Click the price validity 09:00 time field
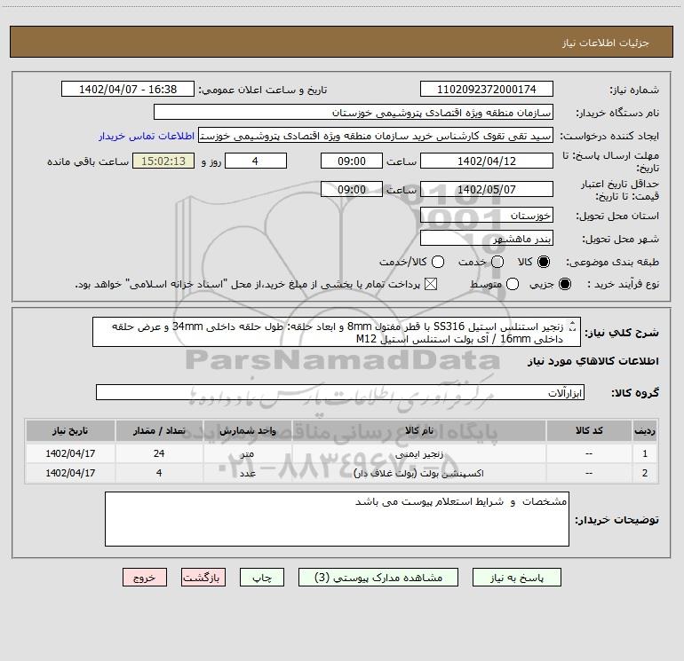 (x=352, y=190)
